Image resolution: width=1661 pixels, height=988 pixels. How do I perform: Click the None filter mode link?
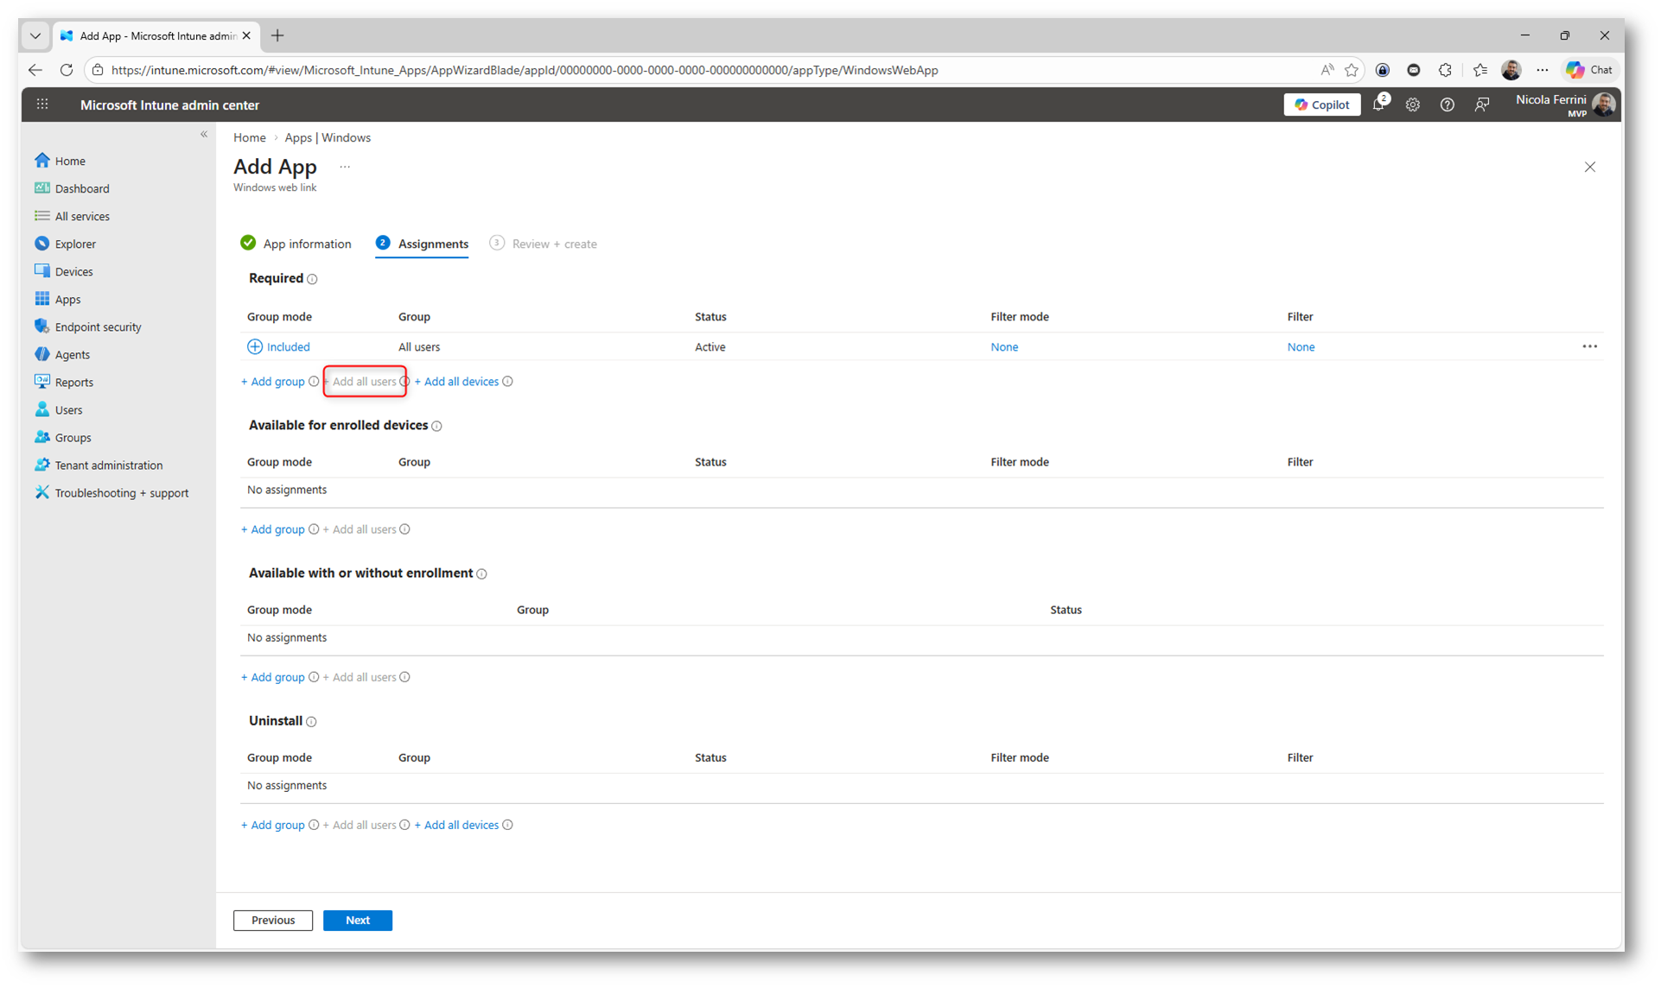tap(1003, 346)
